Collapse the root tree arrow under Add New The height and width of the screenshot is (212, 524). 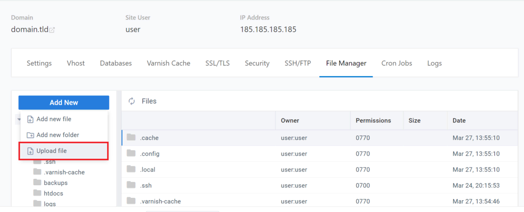pos(19,119)
